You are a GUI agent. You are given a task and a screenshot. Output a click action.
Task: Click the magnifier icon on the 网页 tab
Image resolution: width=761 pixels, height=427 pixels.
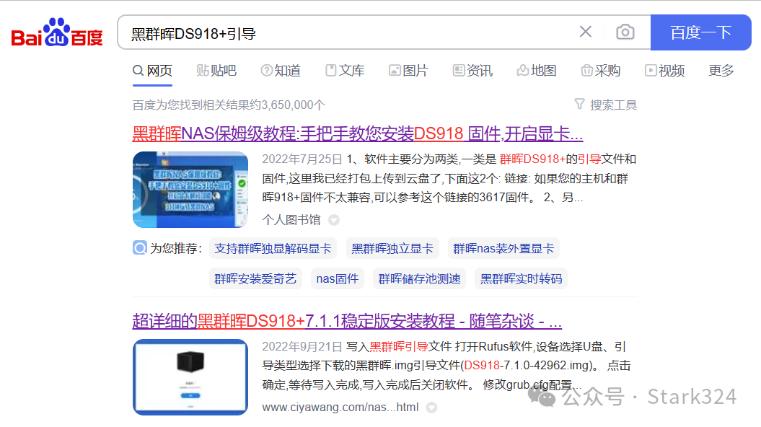point(138,71)
